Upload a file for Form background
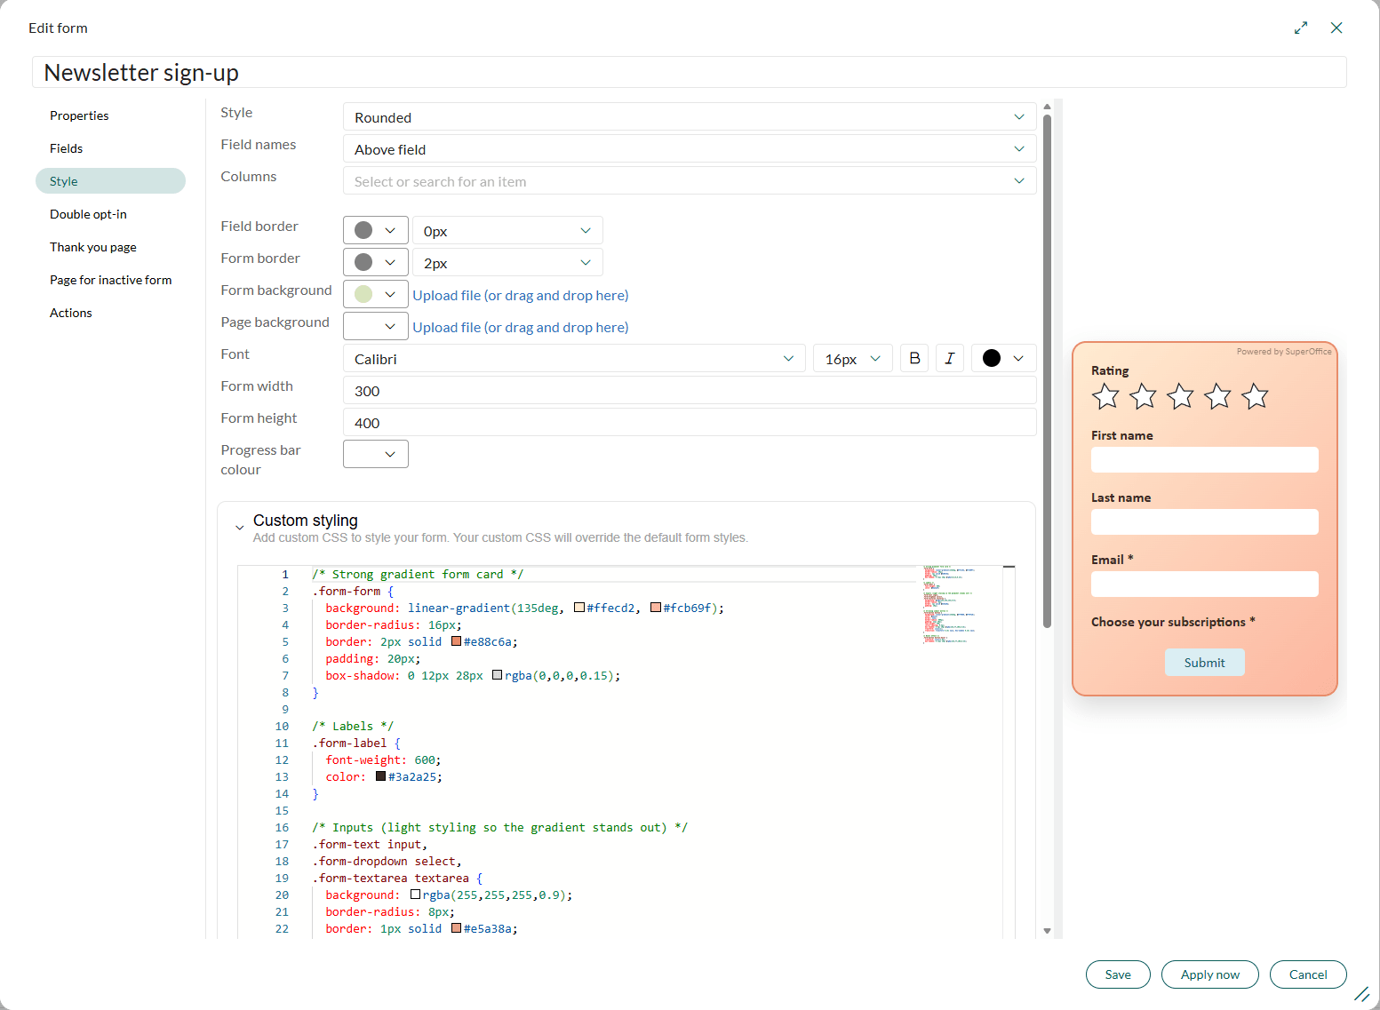The height and width of the screenshot is (1010, 1380). click(520, 294)
